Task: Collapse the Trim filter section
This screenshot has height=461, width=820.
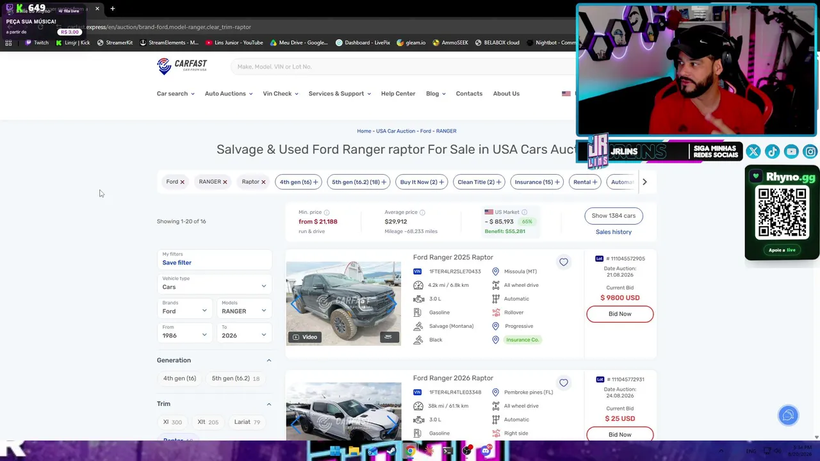Action: click(269, 404)
